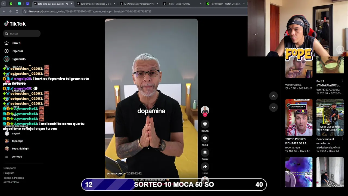Play the construction worker video thumbnail
The image size is (348, 196).
click(330, 172)
